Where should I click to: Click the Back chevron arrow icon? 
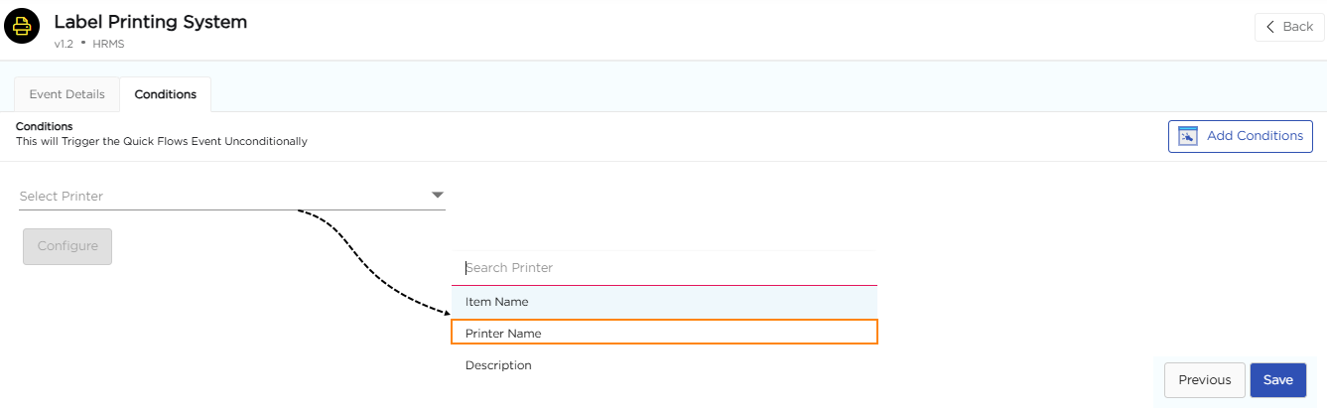tap(1270, 27)
